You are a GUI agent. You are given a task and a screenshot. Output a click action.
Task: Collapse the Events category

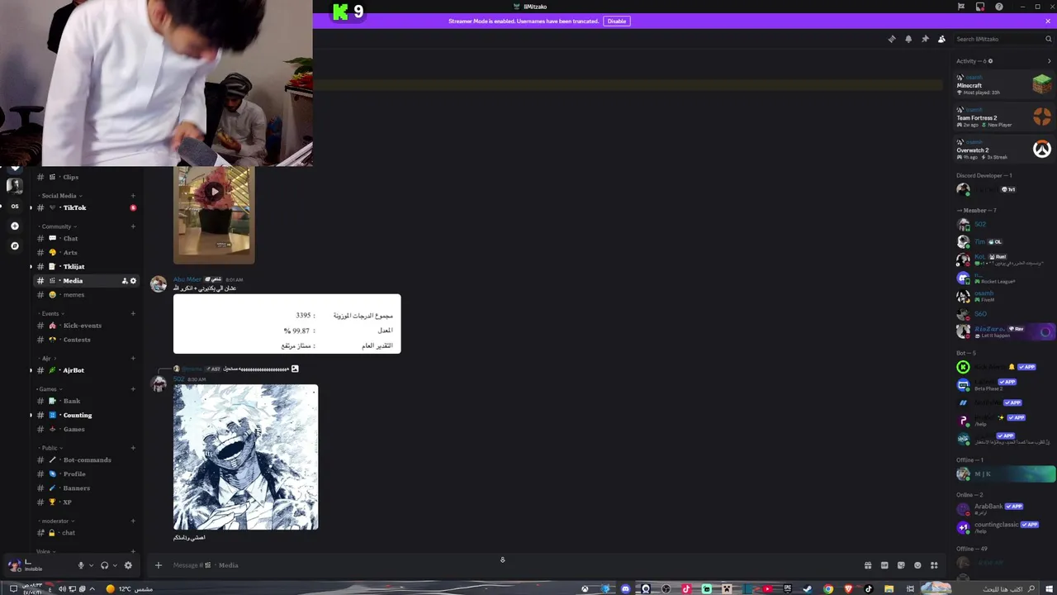[x=51, y=314]
